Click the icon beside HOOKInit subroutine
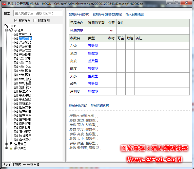This screenshot has width=194, height=169. [16, 34]
